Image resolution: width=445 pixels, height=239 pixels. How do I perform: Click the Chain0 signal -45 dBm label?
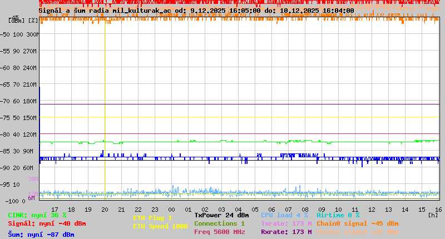358,223
